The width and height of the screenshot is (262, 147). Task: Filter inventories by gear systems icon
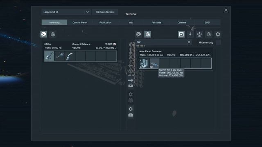(x=218, y=34)
